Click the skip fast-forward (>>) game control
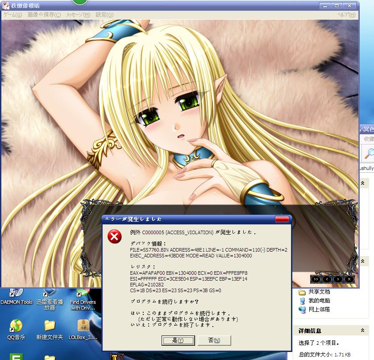 [x=316, y=279]
